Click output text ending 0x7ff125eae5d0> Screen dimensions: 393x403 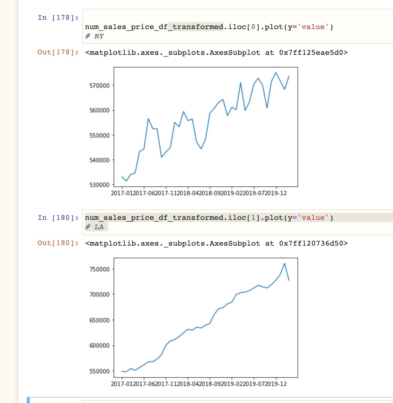217,52
